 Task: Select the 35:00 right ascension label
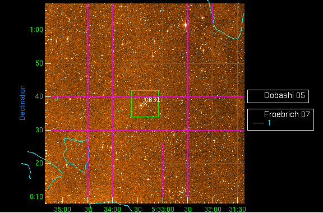coord(63,210)
